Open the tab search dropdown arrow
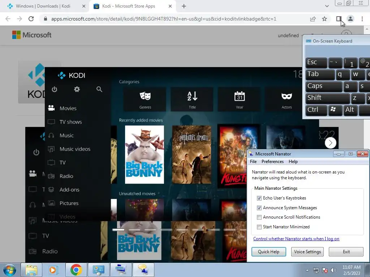 327,6
